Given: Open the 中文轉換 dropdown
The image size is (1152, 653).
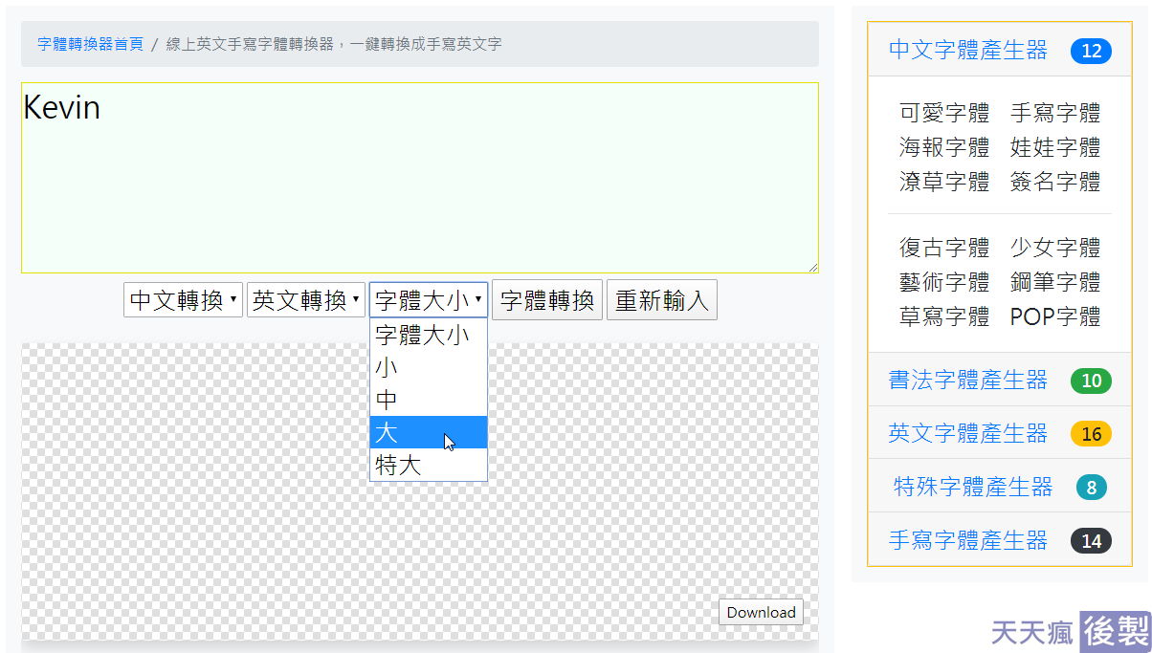Looking at the screenshot, I should pos(184,300).
